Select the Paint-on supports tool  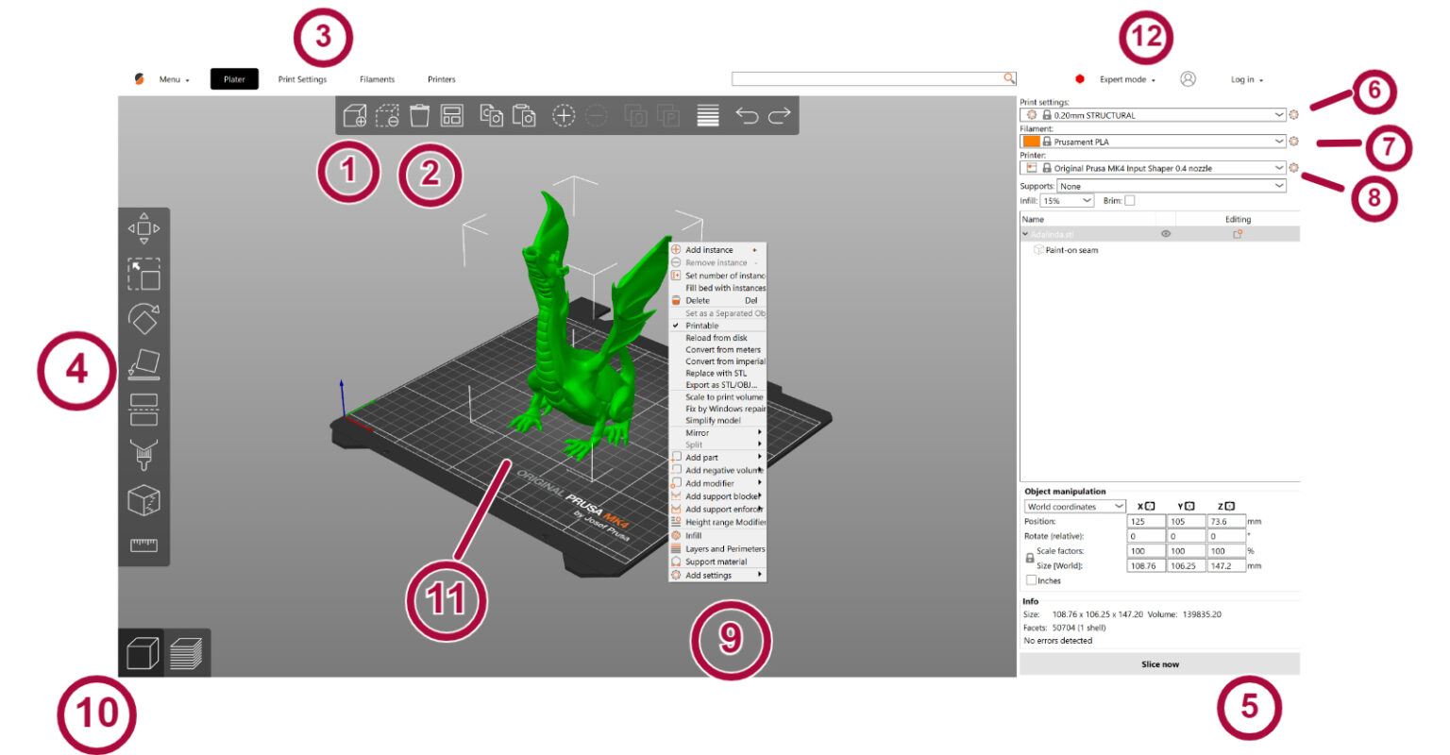point(143,454)
